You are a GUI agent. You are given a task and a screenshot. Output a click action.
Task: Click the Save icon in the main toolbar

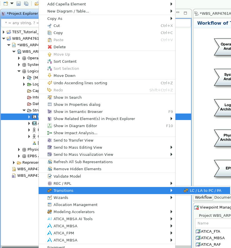pyautogui.click(x=19, y=3)
